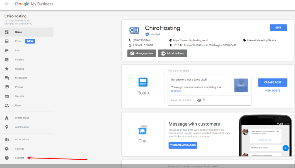
Task: Click the latest post thumbnail image
Action: pos(241,85)
